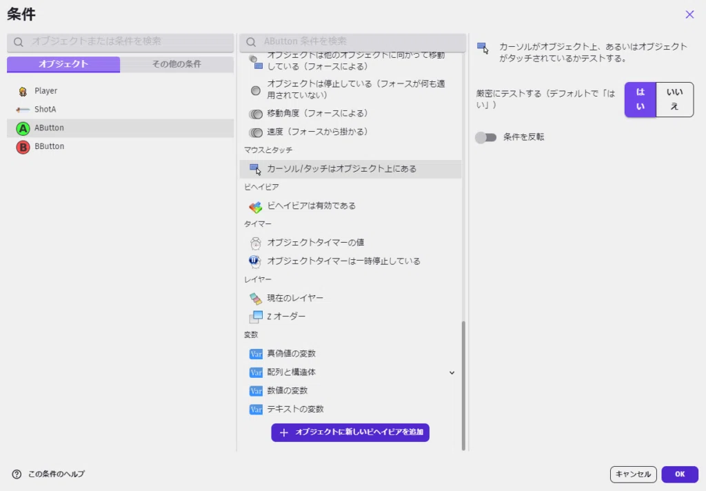Click the object or condition search field
The width and height of the screenshot is (706, 491).
tap(120, 42)
